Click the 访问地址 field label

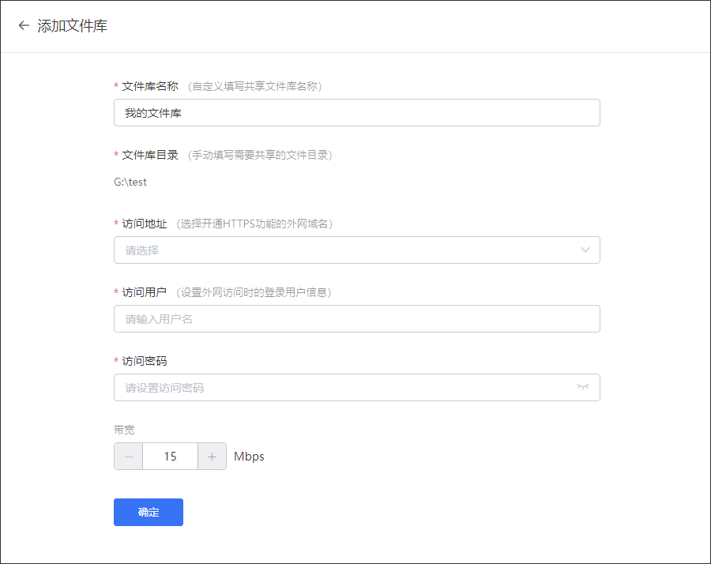coord(145,224)
